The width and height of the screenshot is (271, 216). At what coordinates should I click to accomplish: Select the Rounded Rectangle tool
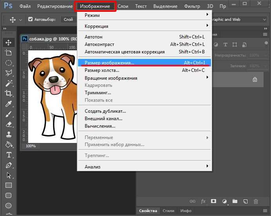9,196
